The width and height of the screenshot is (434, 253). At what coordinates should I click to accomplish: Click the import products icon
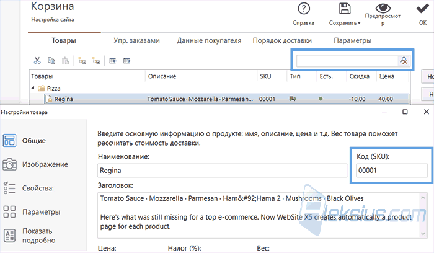pos(113,61)
